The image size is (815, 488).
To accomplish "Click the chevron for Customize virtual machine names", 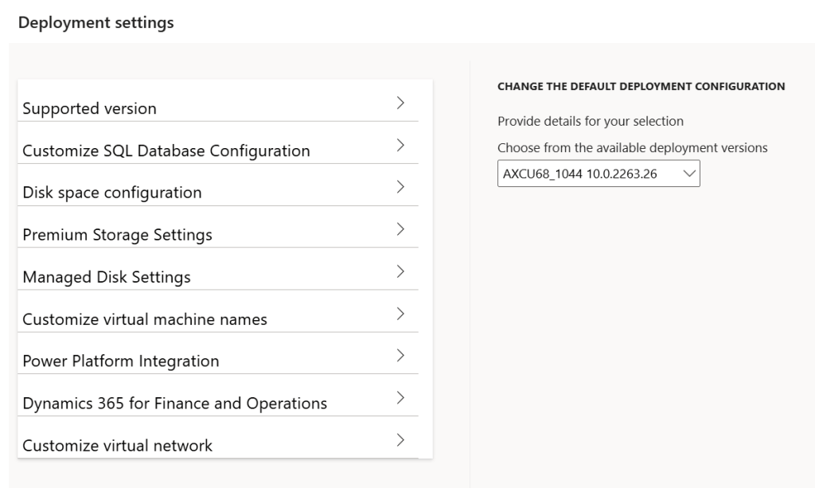I will point(401,314).
